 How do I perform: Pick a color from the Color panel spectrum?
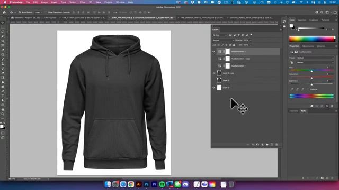312,39
